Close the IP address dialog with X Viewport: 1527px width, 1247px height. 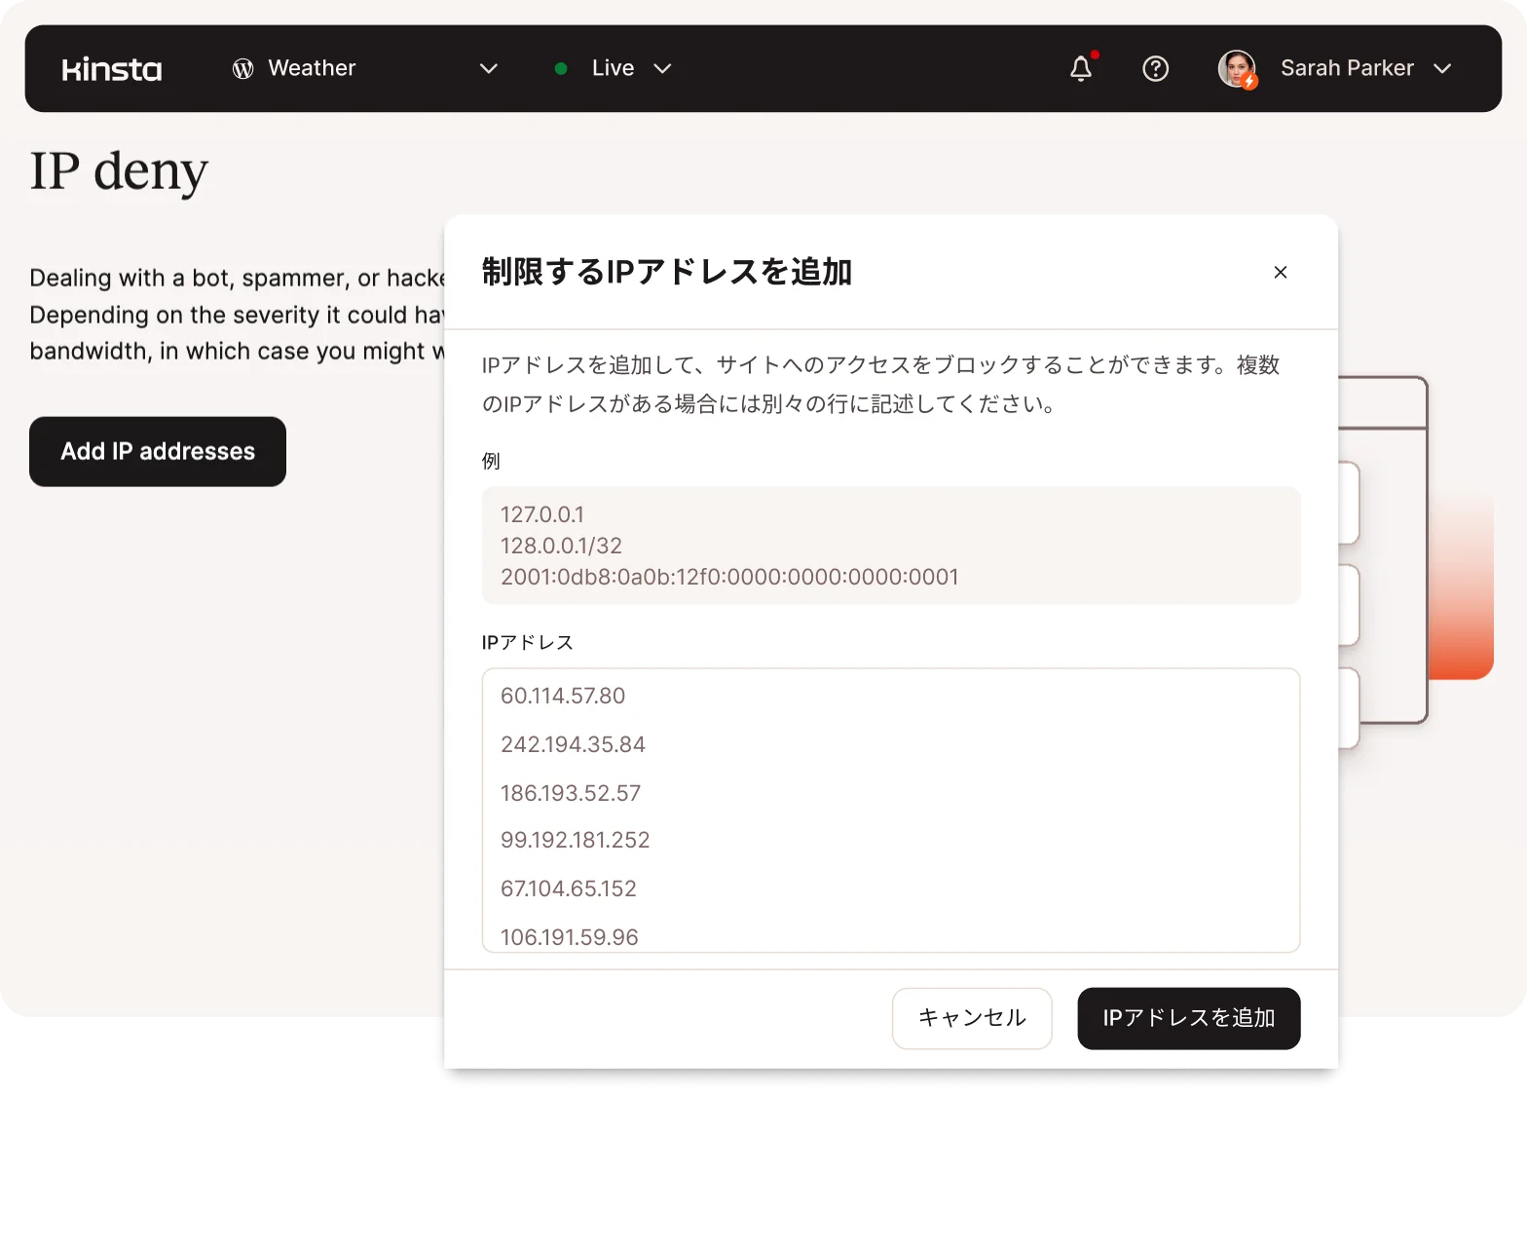pyautogui.click(x=1281, y=273)
